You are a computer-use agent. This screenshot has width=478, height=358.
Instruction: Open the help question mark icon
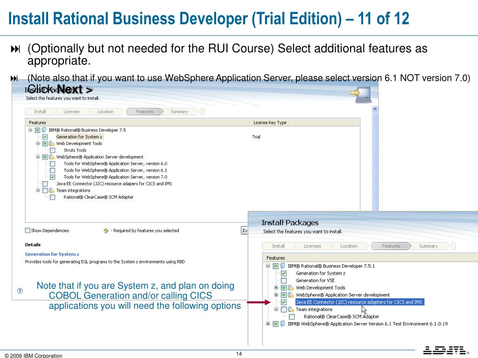coord(20,291)
